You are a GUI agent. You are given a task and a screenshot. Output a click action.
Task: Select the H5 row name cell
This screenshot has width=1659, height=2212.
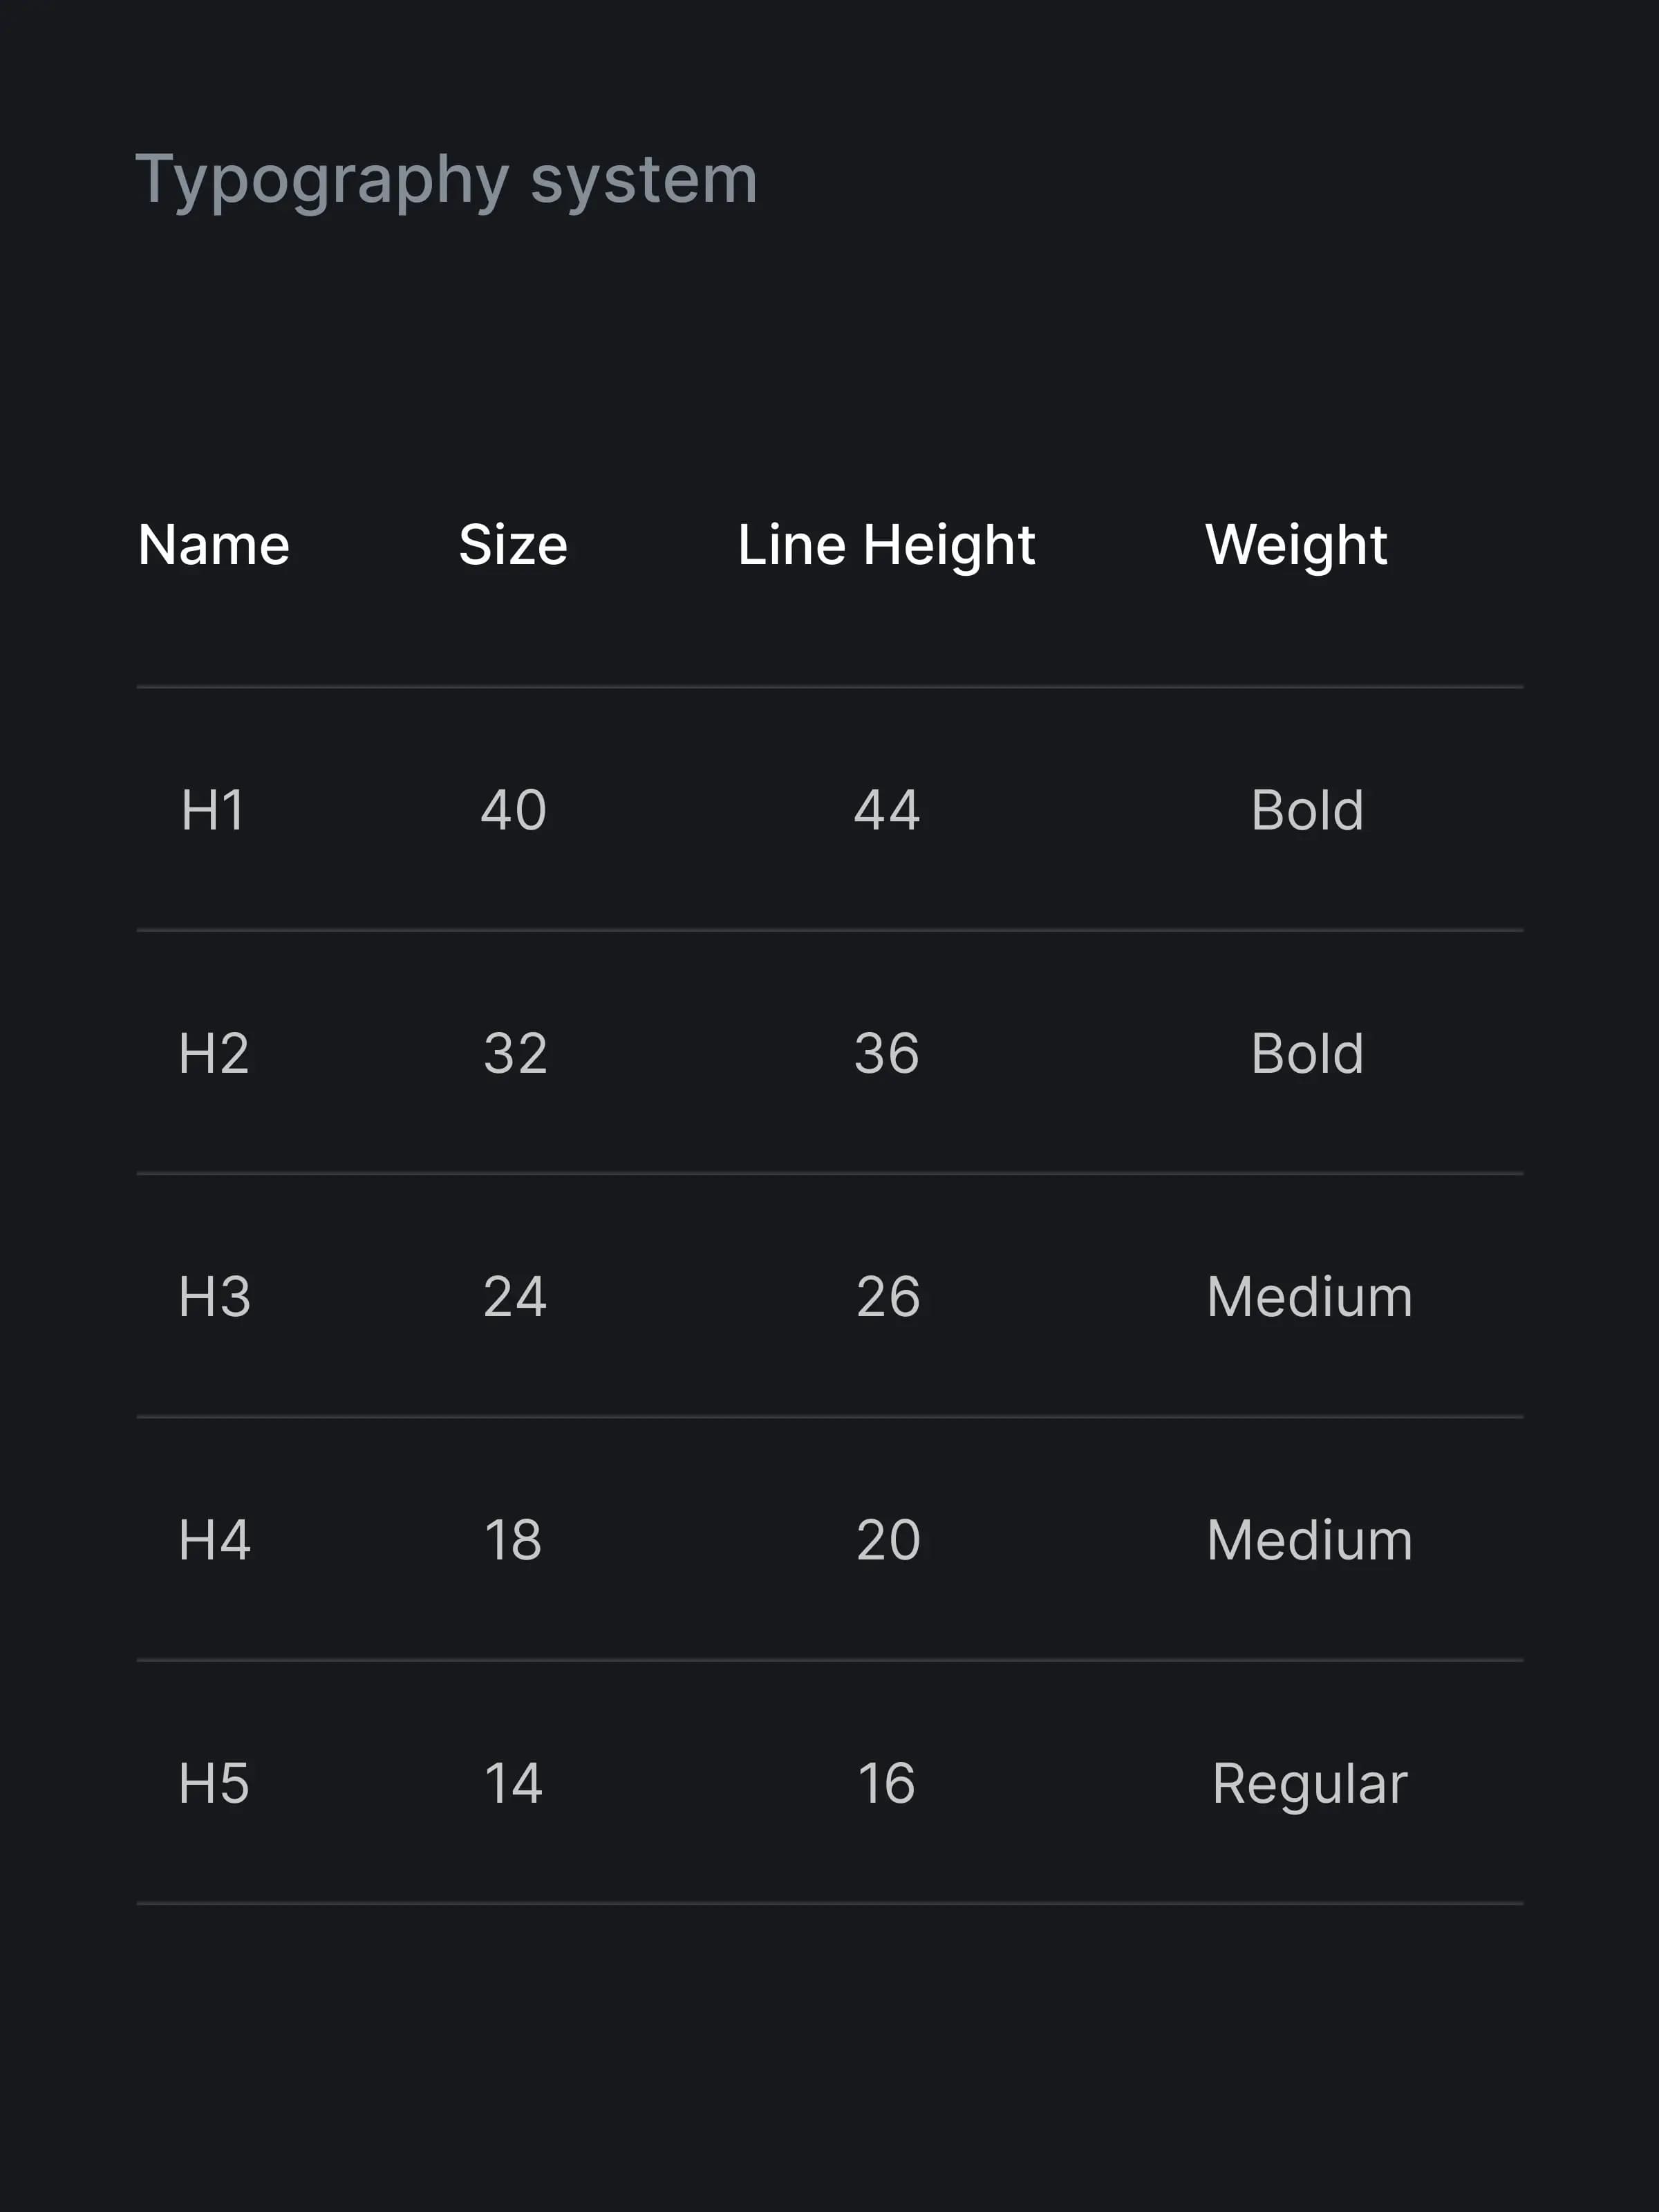[x=213, y=1784]
